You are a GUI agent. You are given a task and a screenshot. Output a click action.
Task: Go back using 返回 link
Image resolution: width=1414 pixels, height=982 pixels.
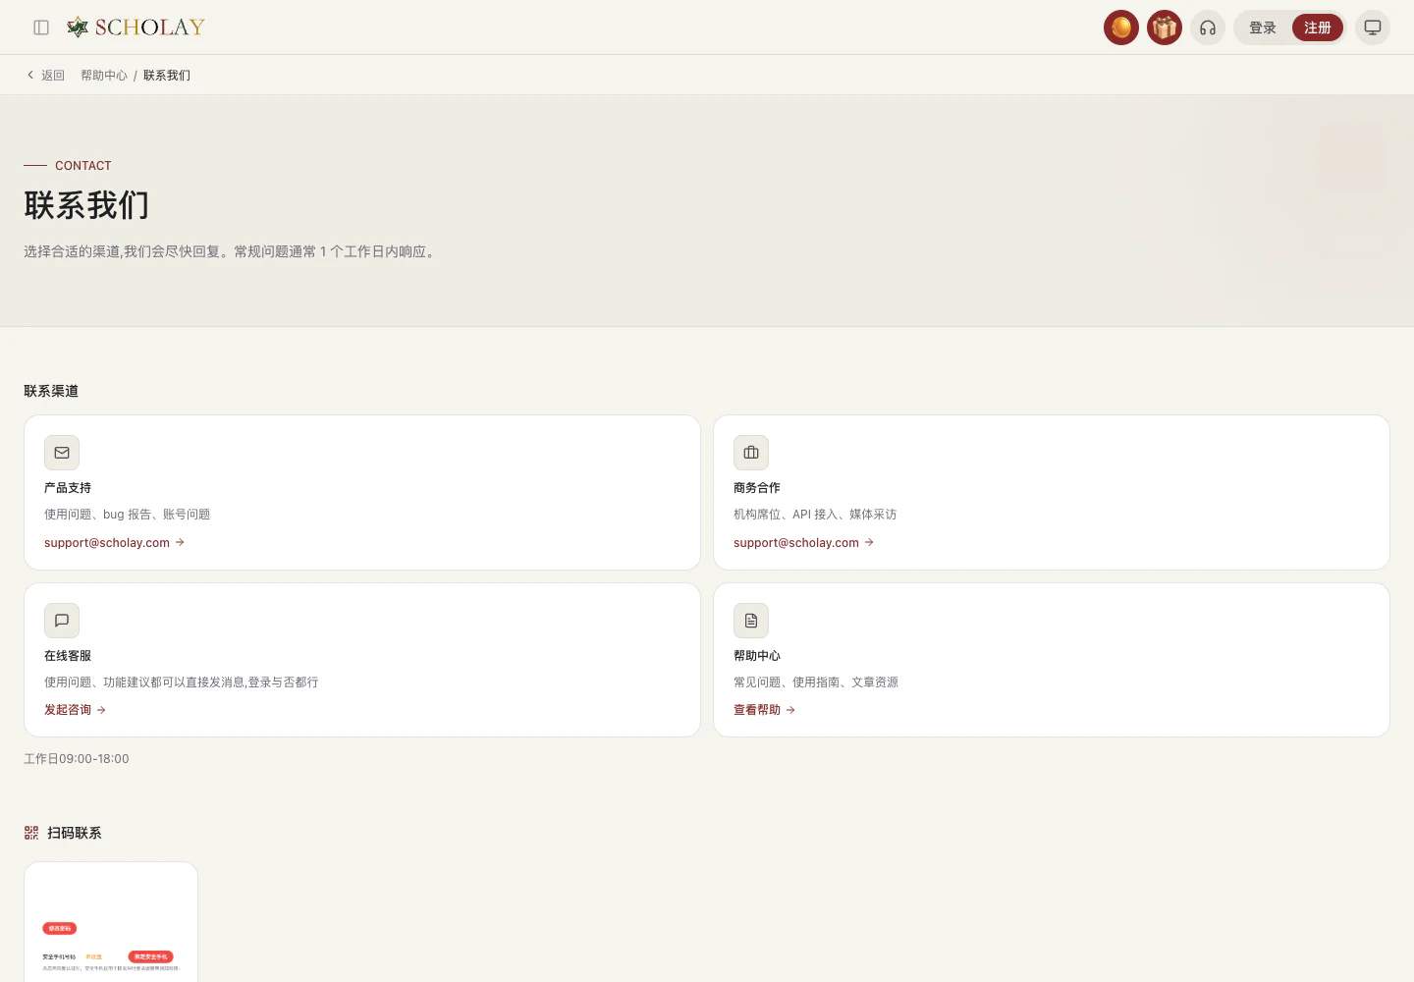point(45,76)
